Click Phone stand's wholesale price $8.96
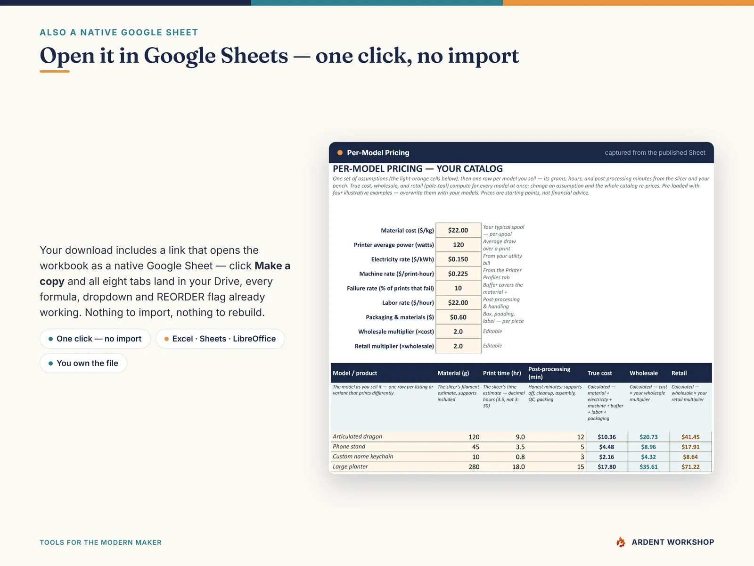This screenshot has height=566, width=754. pyautogui.click(x=648, y=447)
